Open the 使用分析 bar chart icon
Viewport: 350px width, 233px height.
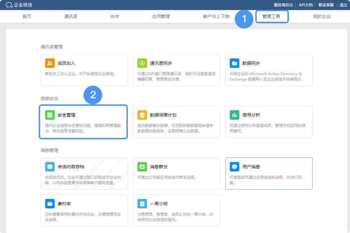pyautogui.click(x=234, y=115)
